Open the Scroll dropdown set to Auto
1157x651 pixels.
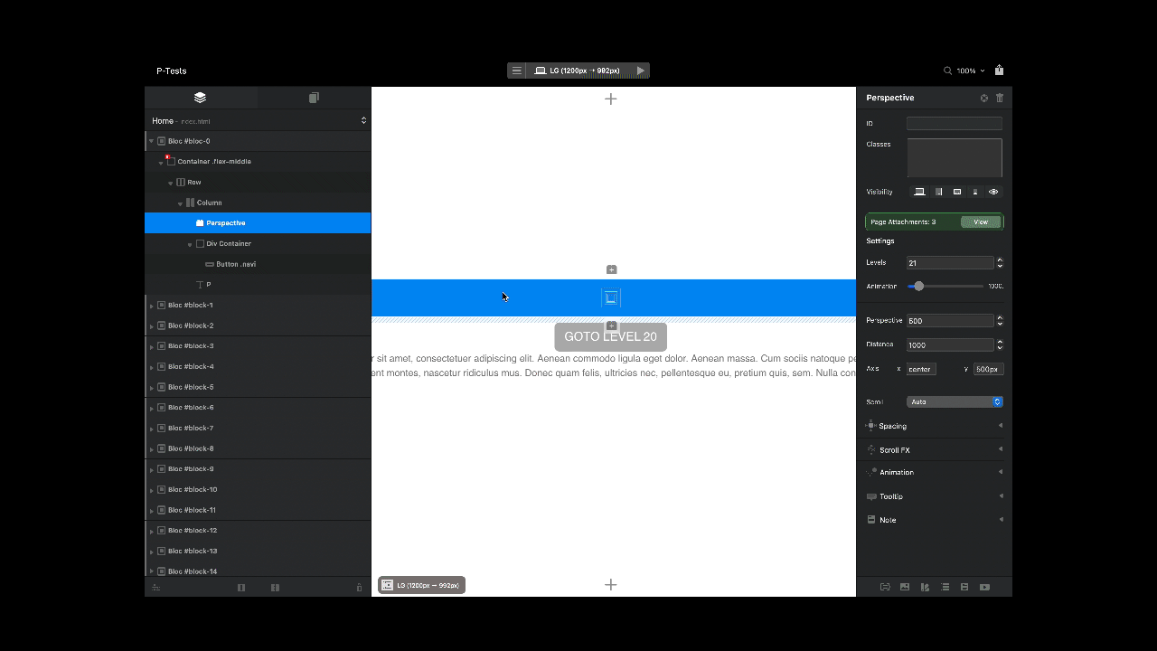[955, 401]
